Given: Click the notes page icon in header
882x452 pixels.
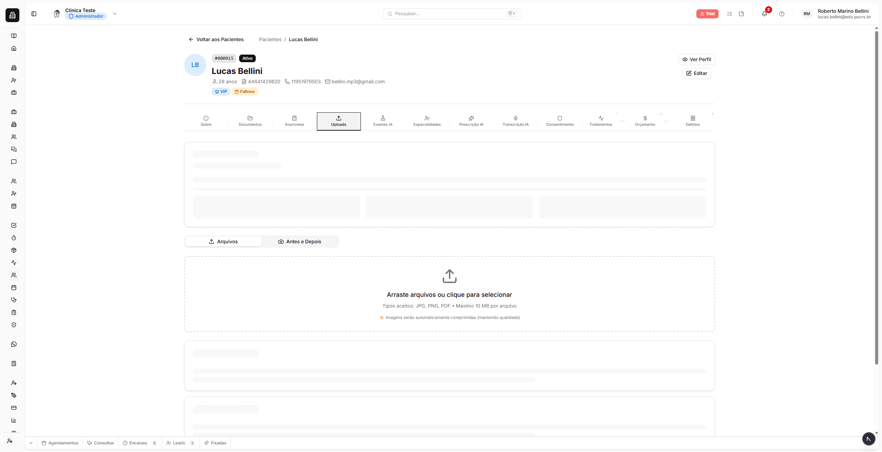Looking at the screenshot, I should pos(741,14).
